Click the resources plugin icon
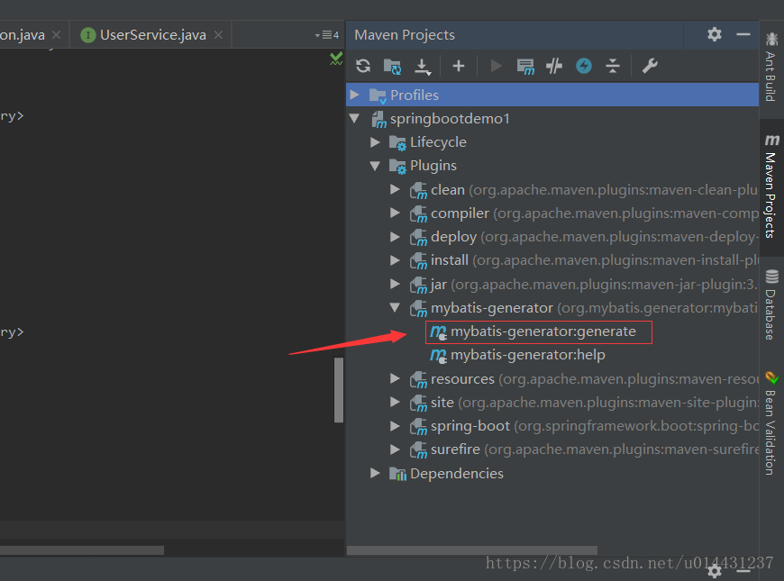The height and width of the screenshot is (581, 784). click(418, 379)
